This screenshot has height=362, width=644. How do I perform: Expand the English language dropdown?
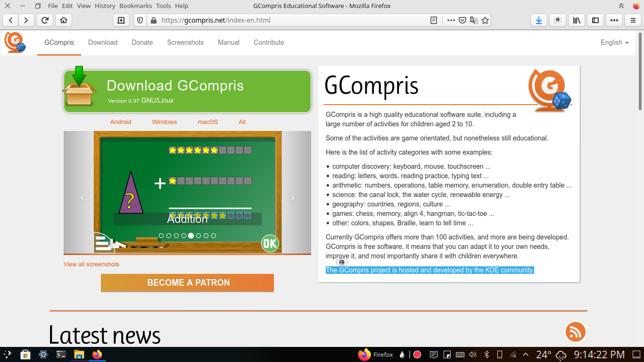(615, 42)
